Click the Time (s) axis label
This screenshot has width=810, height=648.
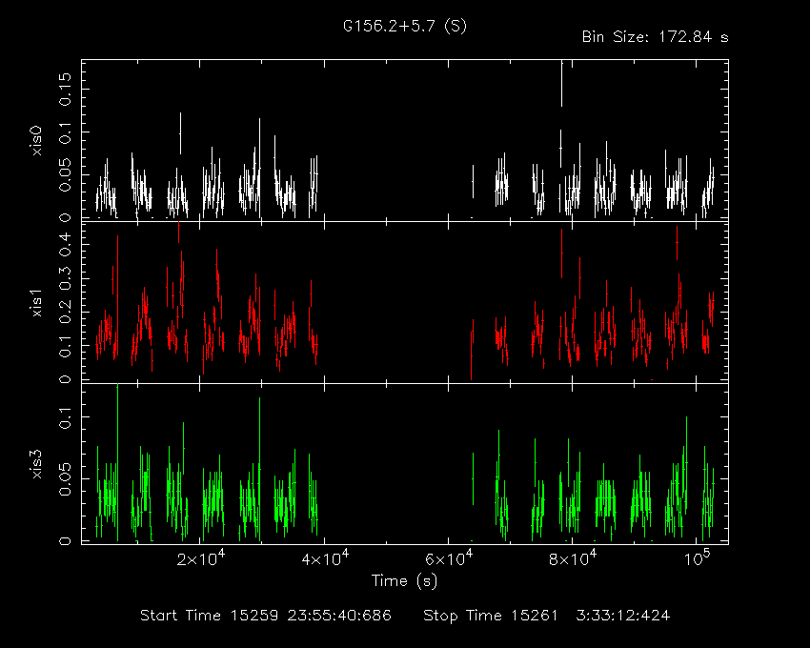[x=404, y=581]
